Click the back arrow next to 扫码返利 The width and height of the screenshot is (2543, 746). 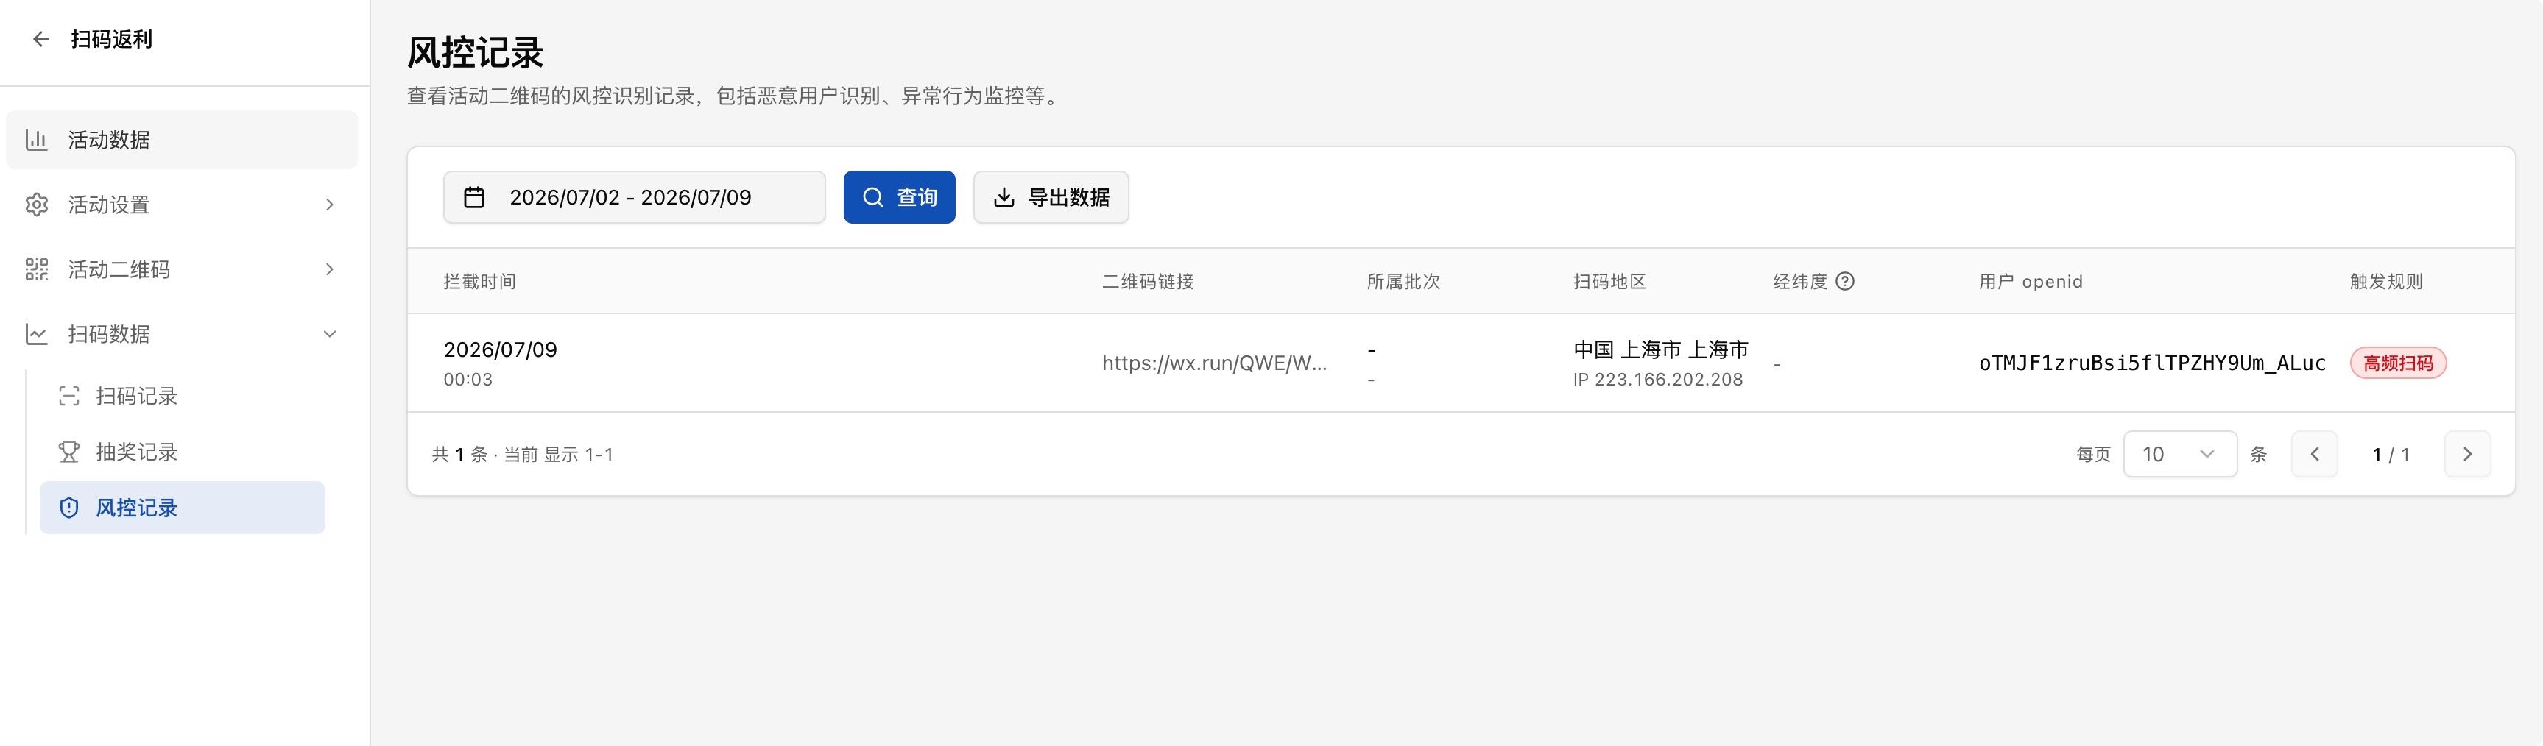(40, 40)
